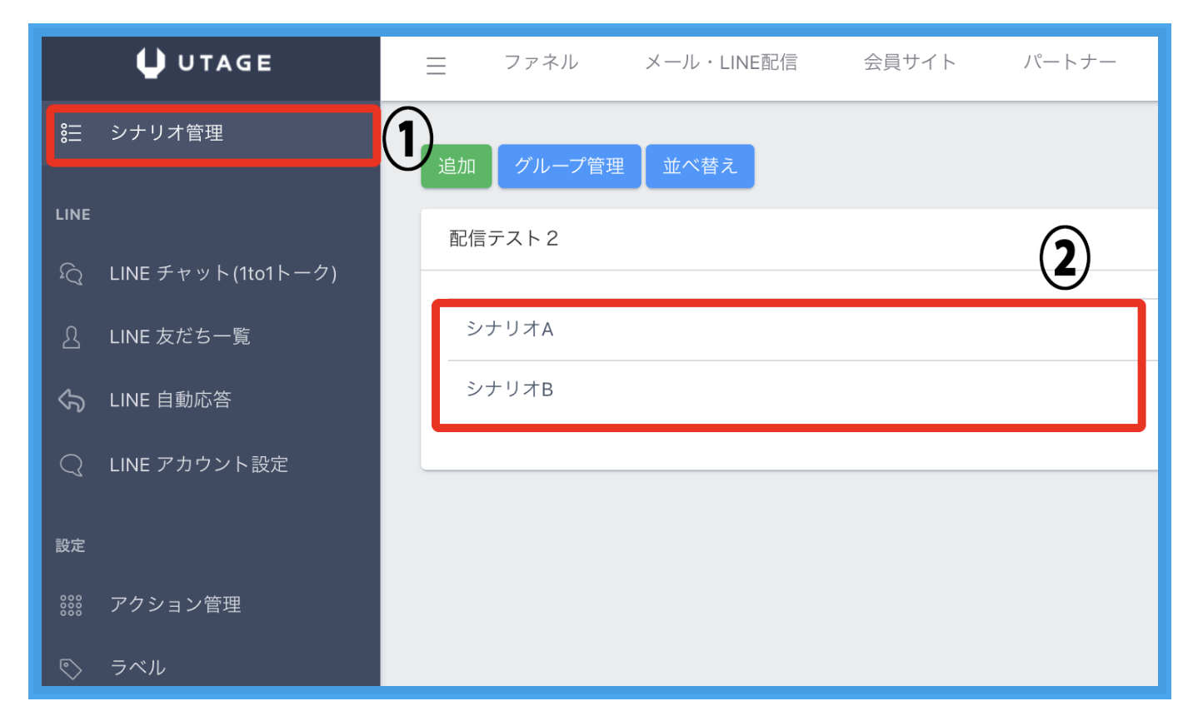Toggle the sidebar with hamburger menu

tap(436, 66)
